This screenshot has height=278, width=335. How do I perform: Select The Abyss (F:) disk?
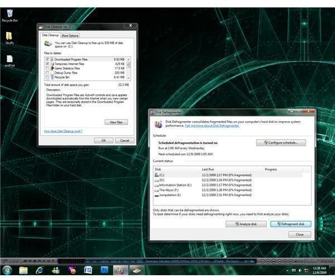pos(228,190)
